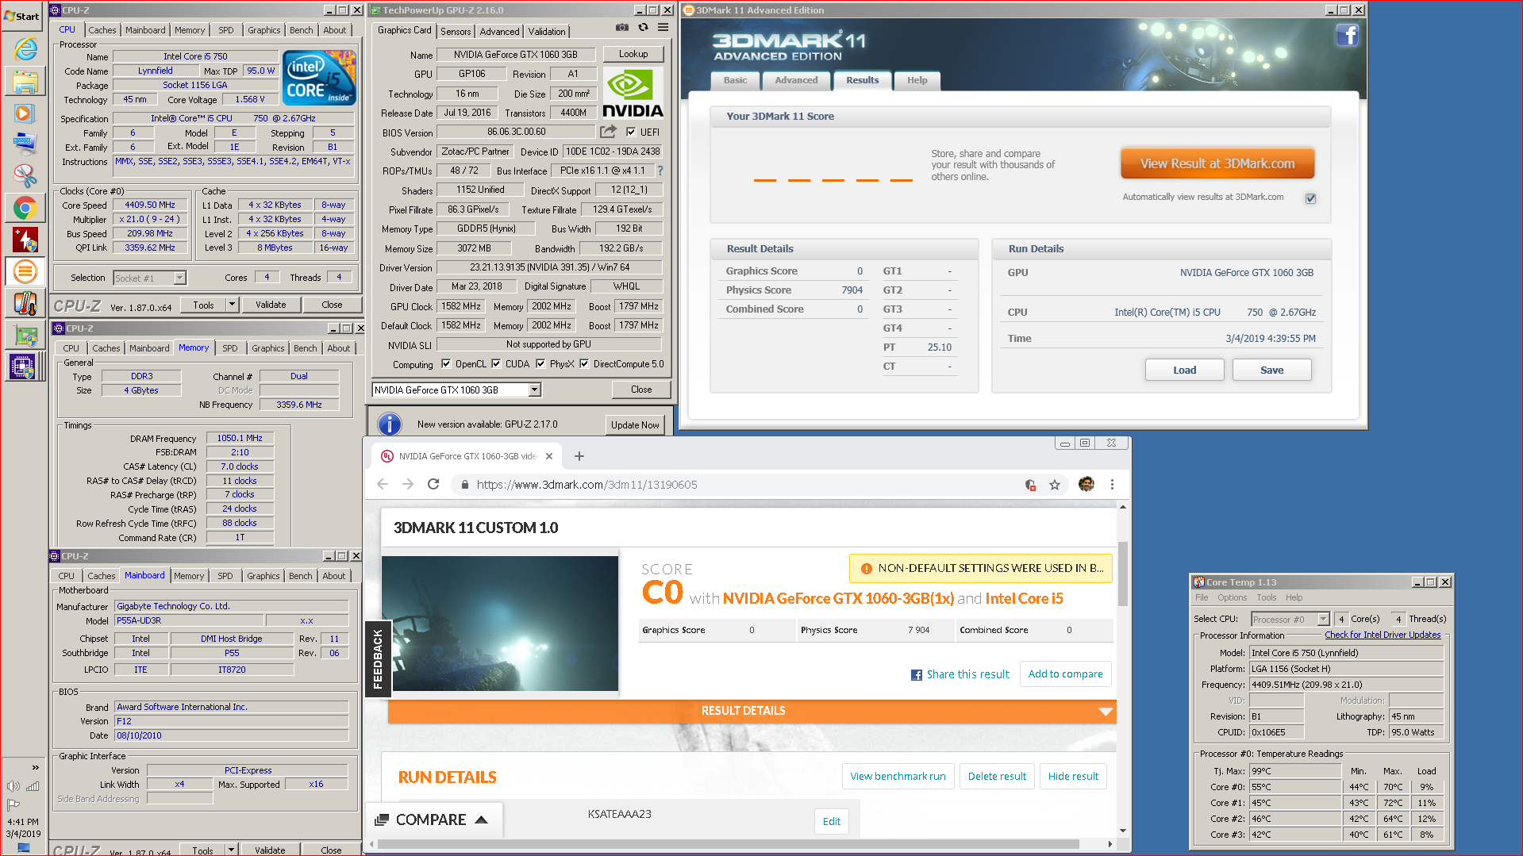Open the Chrome profile avatar
The image size is (1523, 856).
pyautogui.click(x=1086, y=484)
